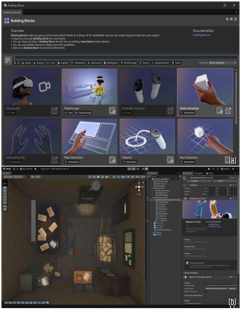The height and width of the screenshot is (309, 241).
Task: Click the cloud icon in Unity toolbar
Action: pos(209,169)
